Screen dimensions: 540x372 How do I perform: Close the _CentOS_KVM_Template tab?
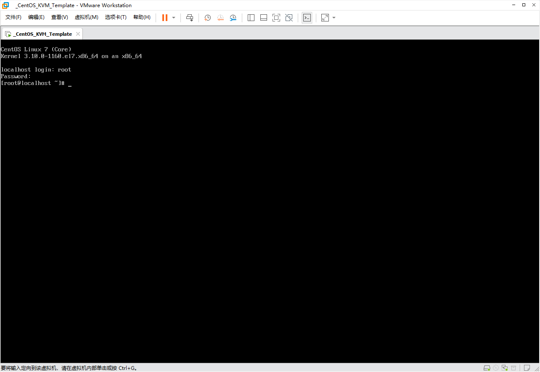(x=78, y=34)
